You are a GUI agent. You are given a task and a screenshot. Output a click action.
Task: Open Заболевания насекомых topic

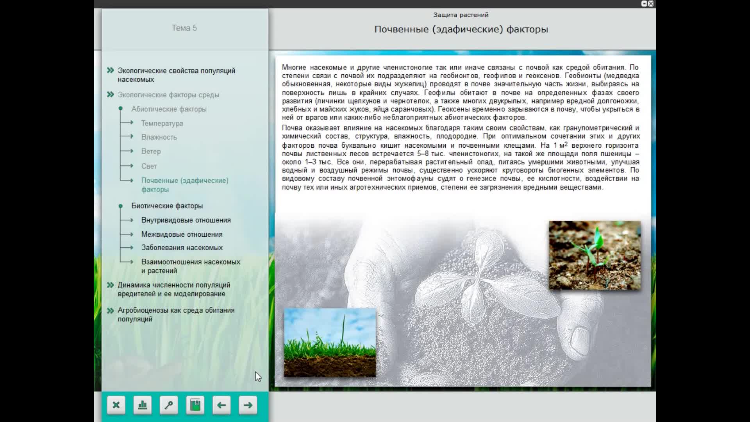(x=182, y=248)
